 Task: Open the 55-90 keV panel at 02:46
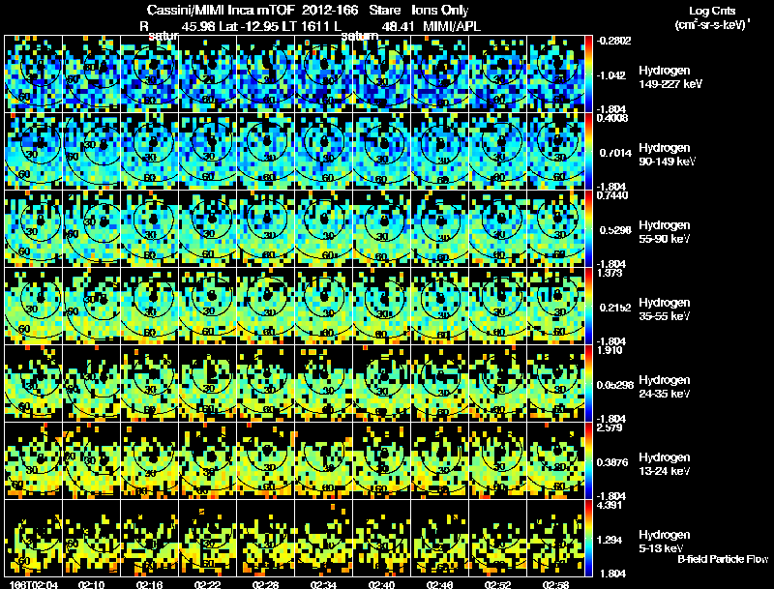point(440,228)
